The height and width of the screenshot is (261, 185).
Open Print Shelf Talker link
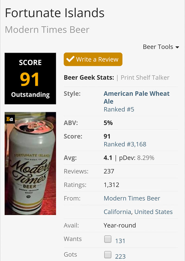[x=145, y=77]
